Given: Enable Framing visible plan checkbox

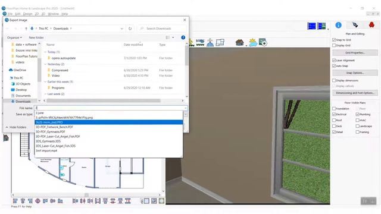Looking at the screenshot, I should pyautogui.click(x=357, y=132).
